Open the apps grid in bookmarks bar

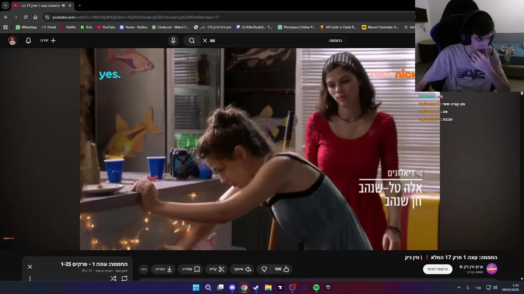[x=5, y=27]
